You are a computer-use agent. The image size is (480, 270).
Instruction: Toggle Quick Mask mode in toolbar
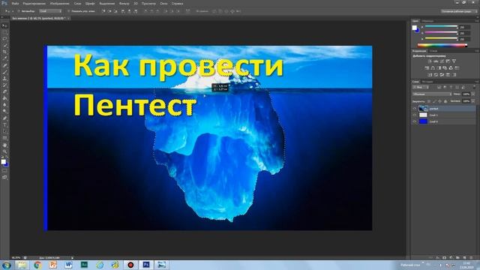click(x=4, y=171)
